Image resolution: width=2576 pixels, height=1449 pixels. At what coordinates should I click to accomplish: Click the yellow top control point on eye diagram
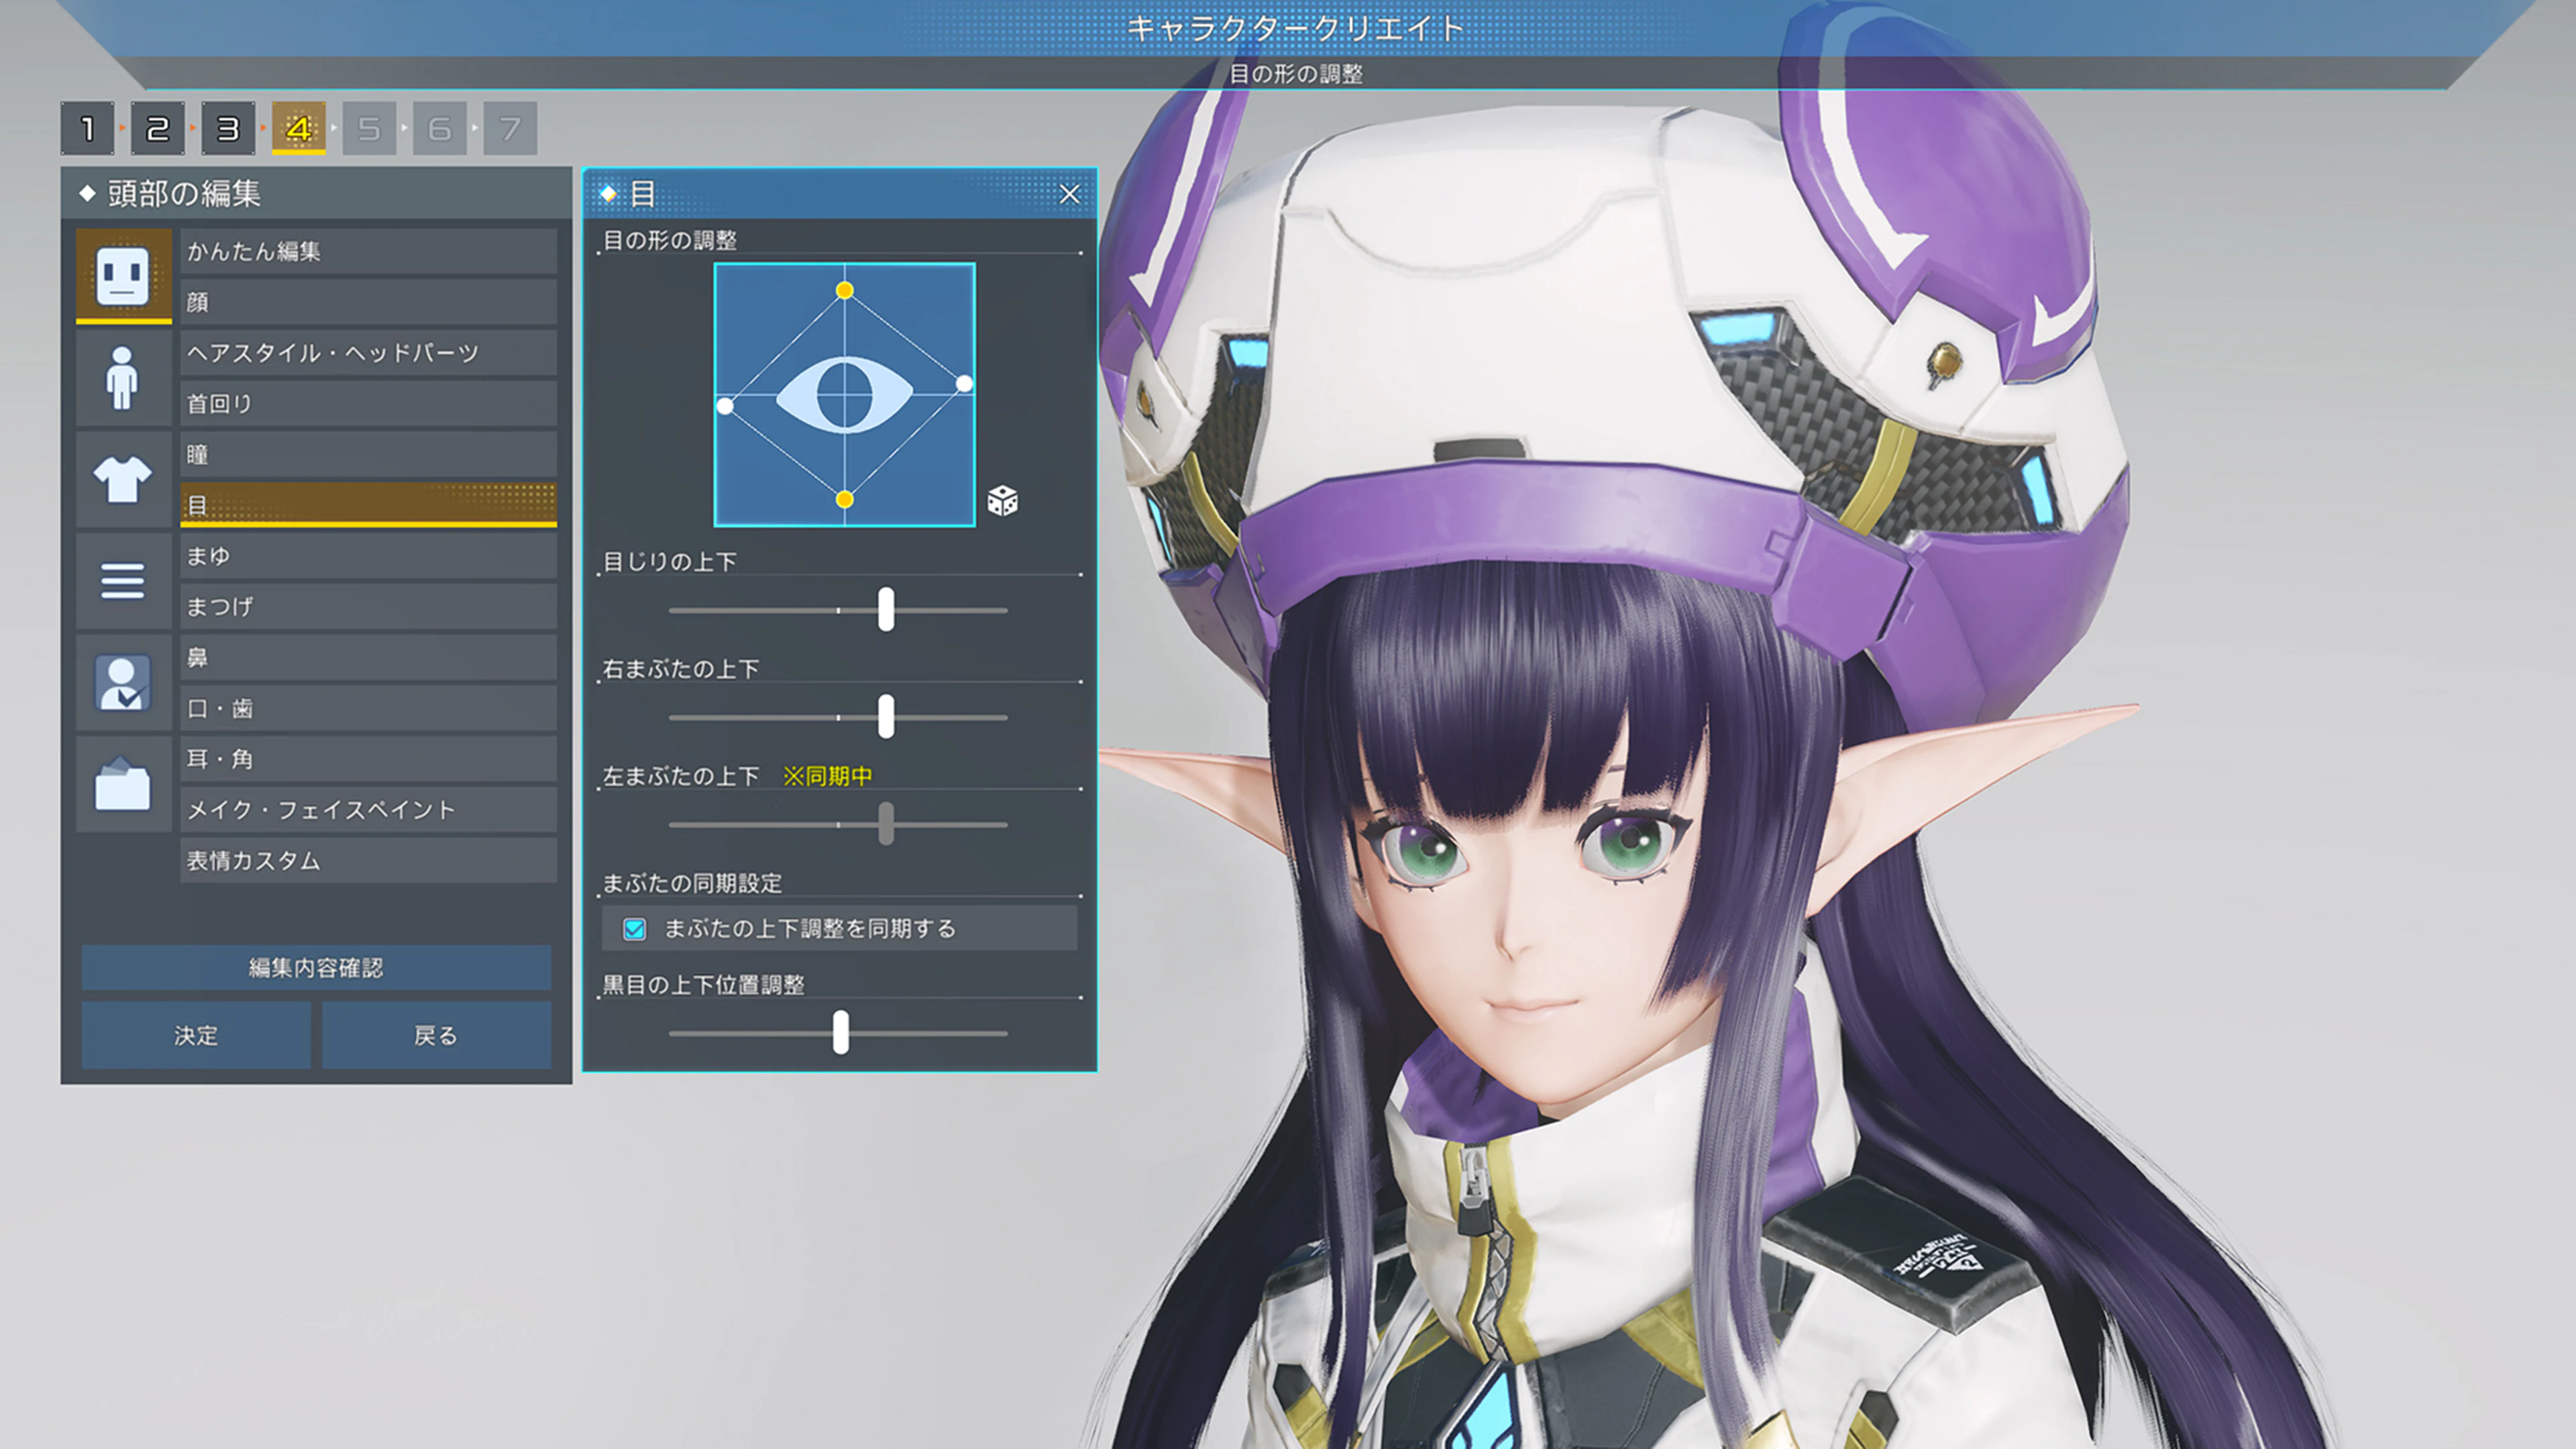[x=845, y=290]
